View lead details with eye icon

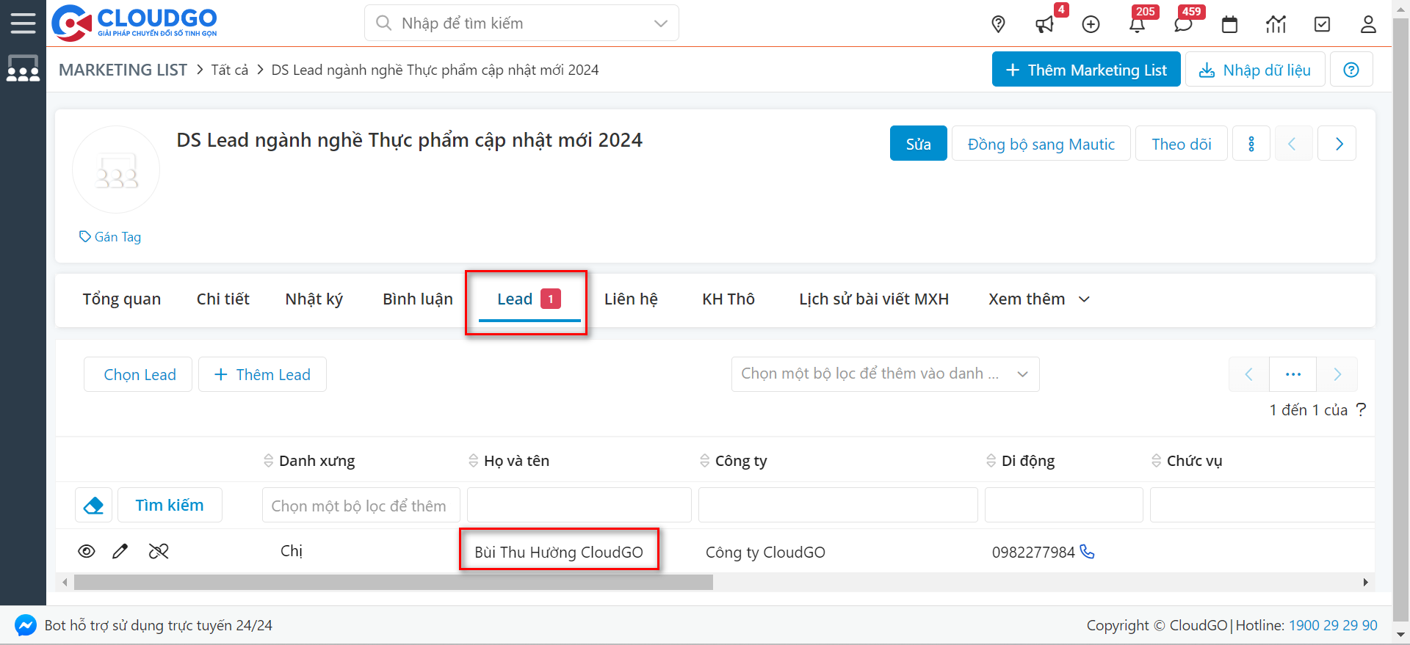pos(87,551)
